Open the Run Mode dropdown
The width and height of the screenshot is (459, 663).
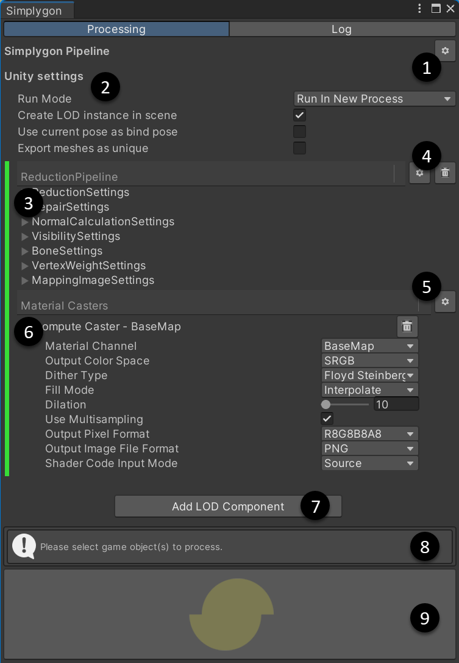(374, 98)
